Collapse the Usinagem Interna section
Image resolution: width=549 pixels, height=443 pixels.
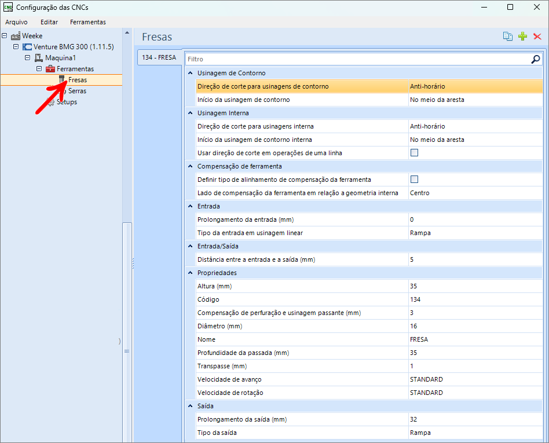[x=191, y=113]
